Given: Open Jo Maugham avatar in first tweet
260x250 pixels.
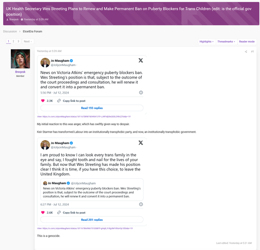Looking at the screenshot, I should 45,62.
